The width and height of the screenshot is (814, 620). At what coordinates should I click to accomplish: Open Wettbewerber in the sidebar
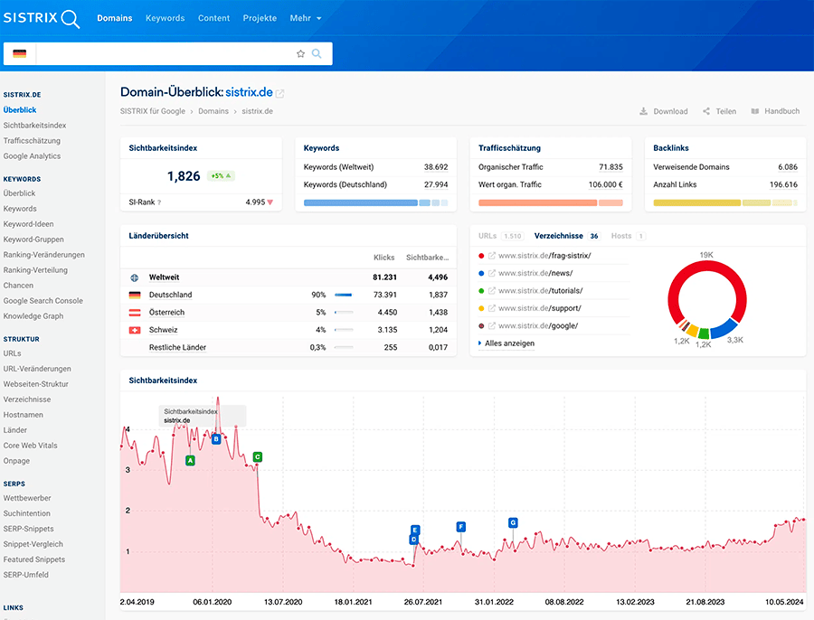click(x=27, y=498)
